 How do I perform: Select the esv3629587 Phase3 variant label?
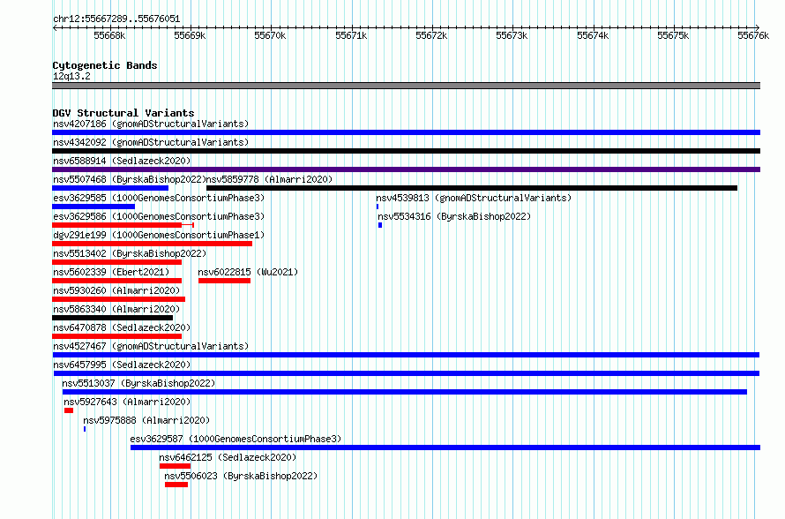point(235,439)
